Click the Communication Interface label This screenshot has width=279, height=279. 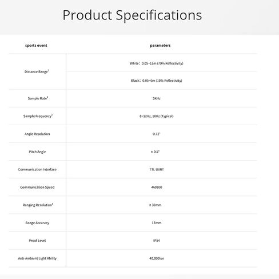tap(37, 169)
